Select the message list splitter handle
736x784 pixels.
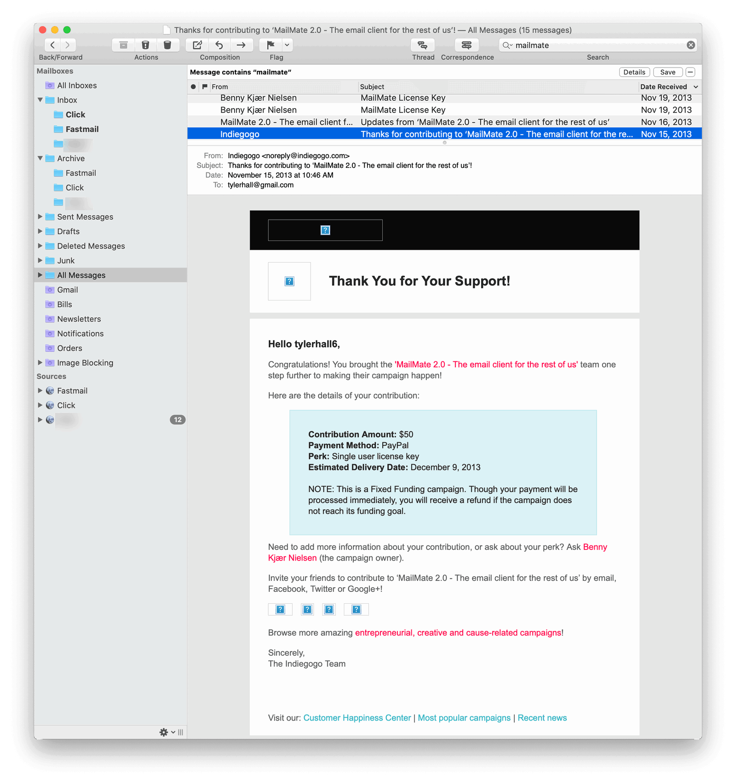point(444,143)
